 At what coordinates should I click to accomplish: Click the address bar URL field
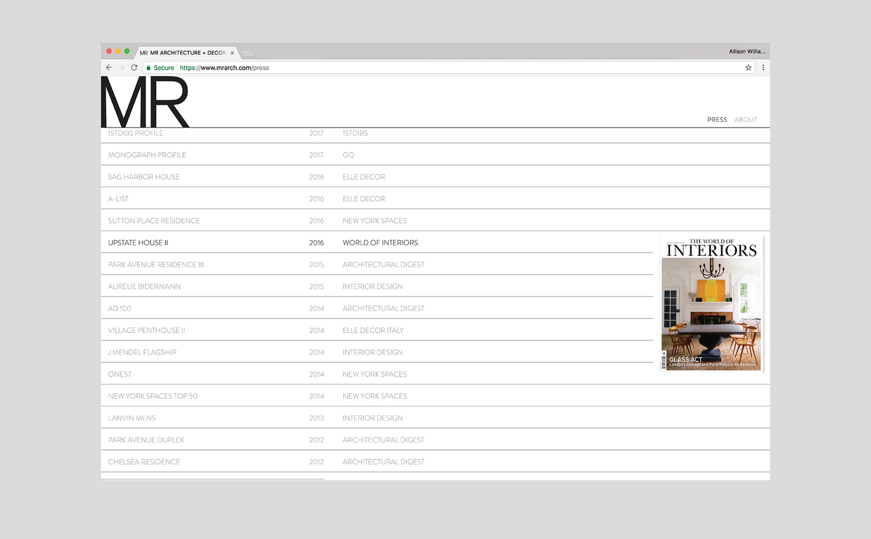pyautogui.click(x=448, y=68)
